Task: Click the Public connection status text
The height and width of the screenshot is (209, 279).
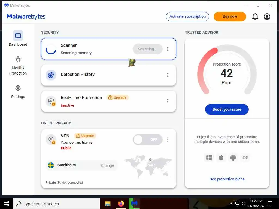Action: 66,148
